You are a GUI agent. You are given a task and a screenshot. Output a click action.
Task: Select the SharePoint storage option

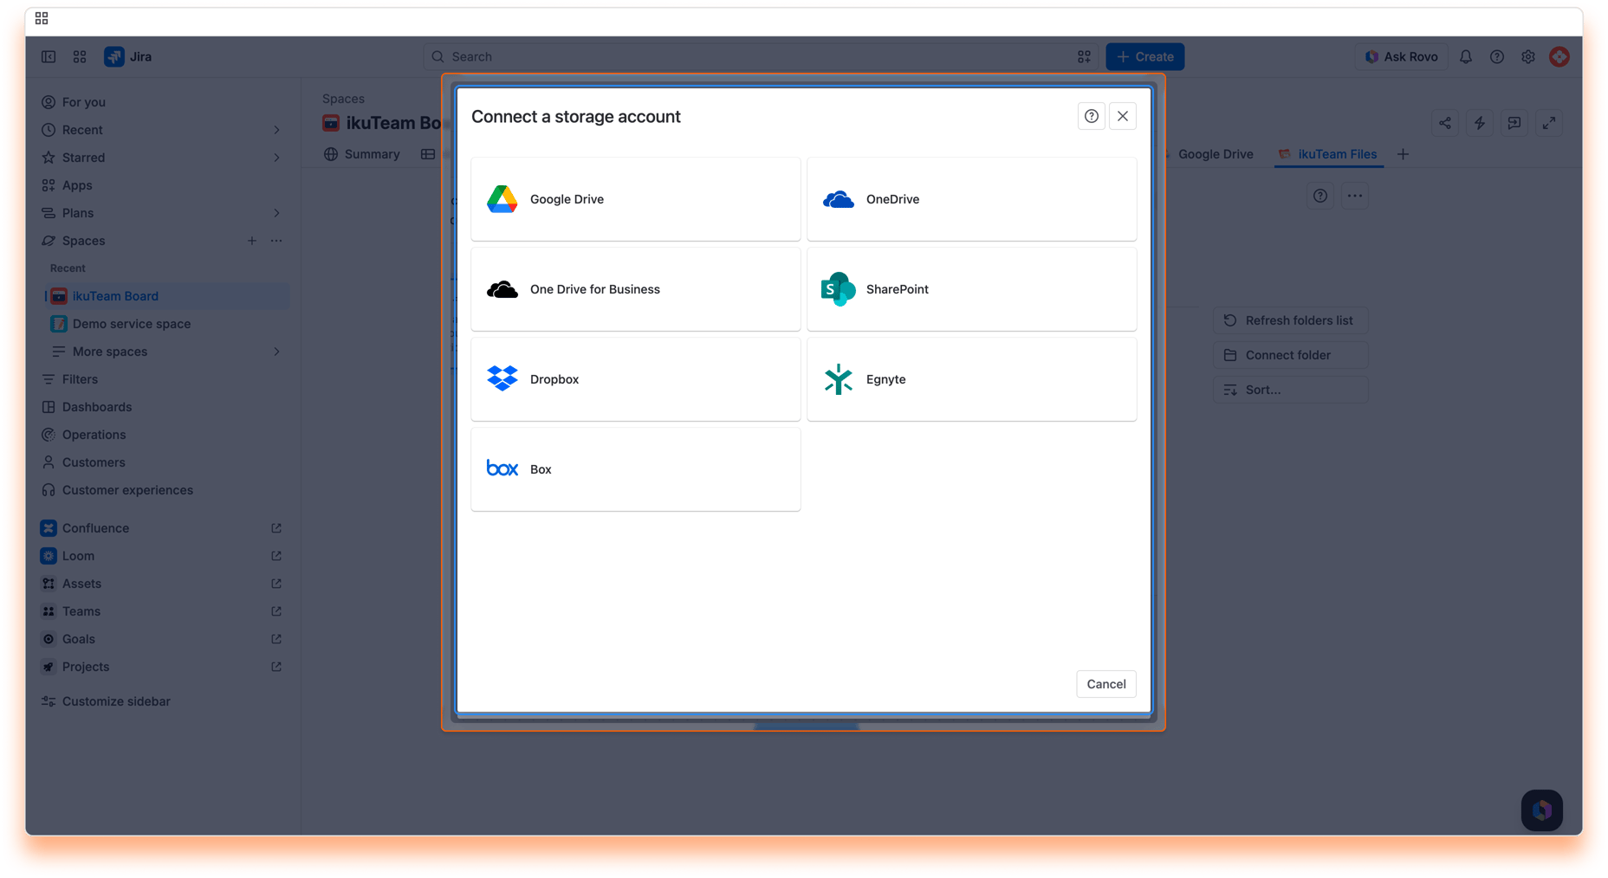pyautogui.click(x=971, y=289)
